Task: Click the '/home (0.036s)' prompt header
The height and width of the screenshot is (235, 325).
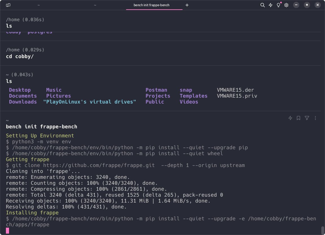Action: (25, 20)
